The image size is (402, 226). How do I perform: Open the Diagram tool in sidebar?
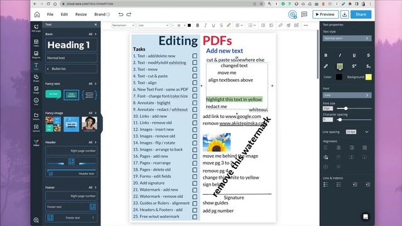[x=36, y=55]
